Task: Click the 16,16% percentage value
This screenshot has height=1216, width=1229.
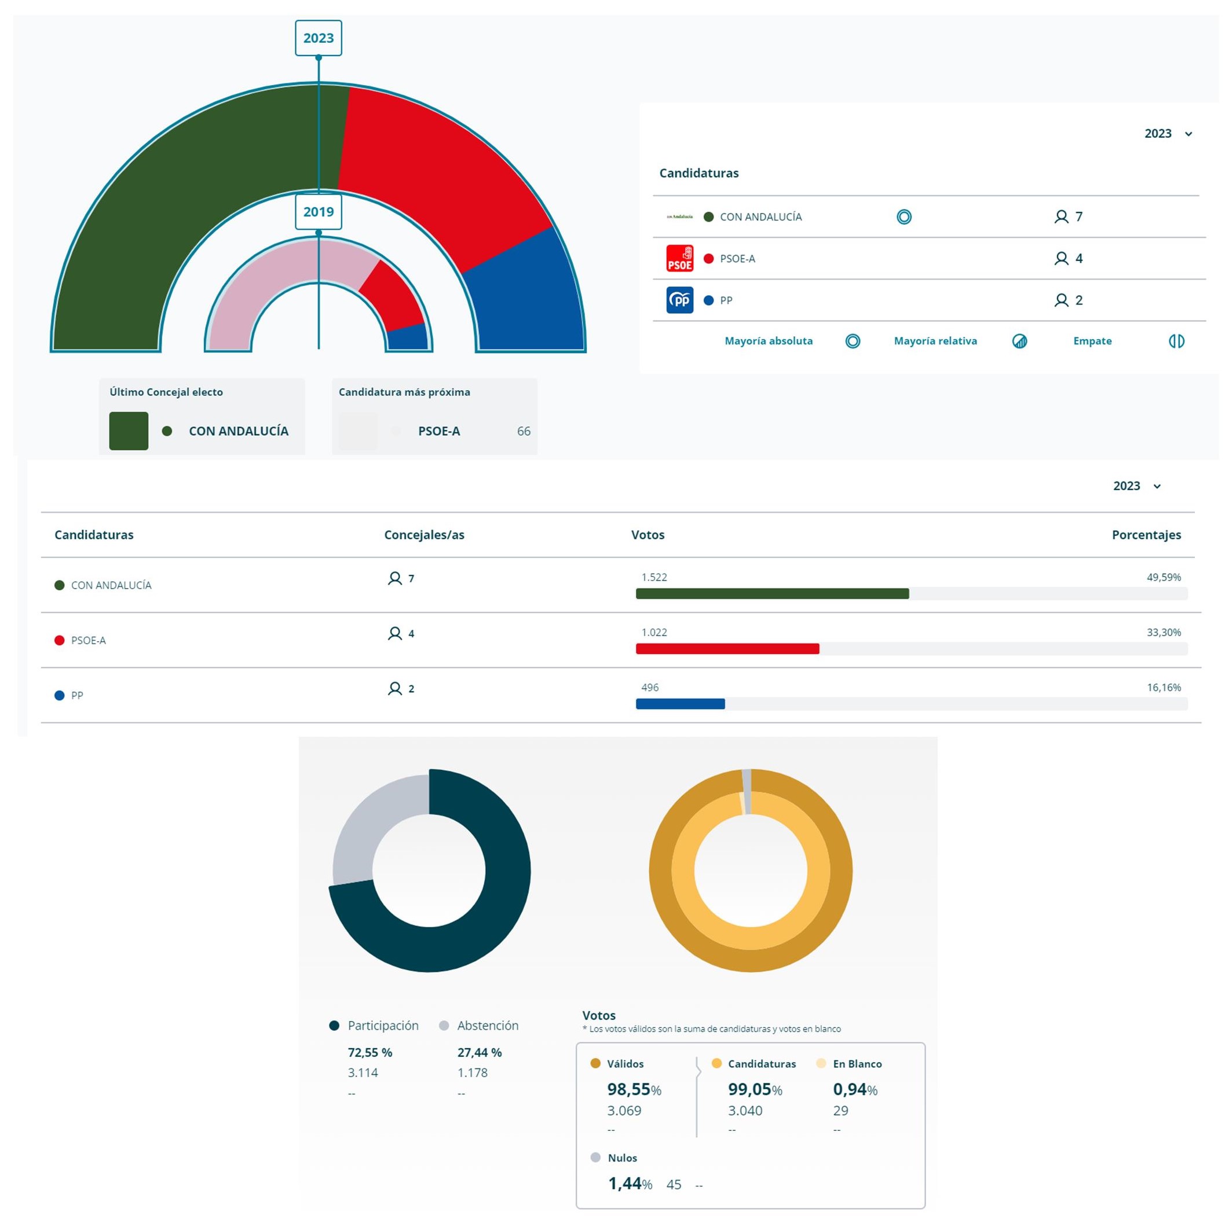Action: [x=1164, y=687]
